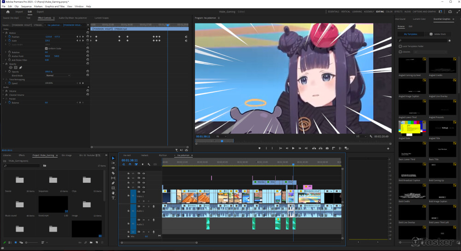Expand the Rotation property
The height and width of the screenshot is (251, 461).
[6, 52]
